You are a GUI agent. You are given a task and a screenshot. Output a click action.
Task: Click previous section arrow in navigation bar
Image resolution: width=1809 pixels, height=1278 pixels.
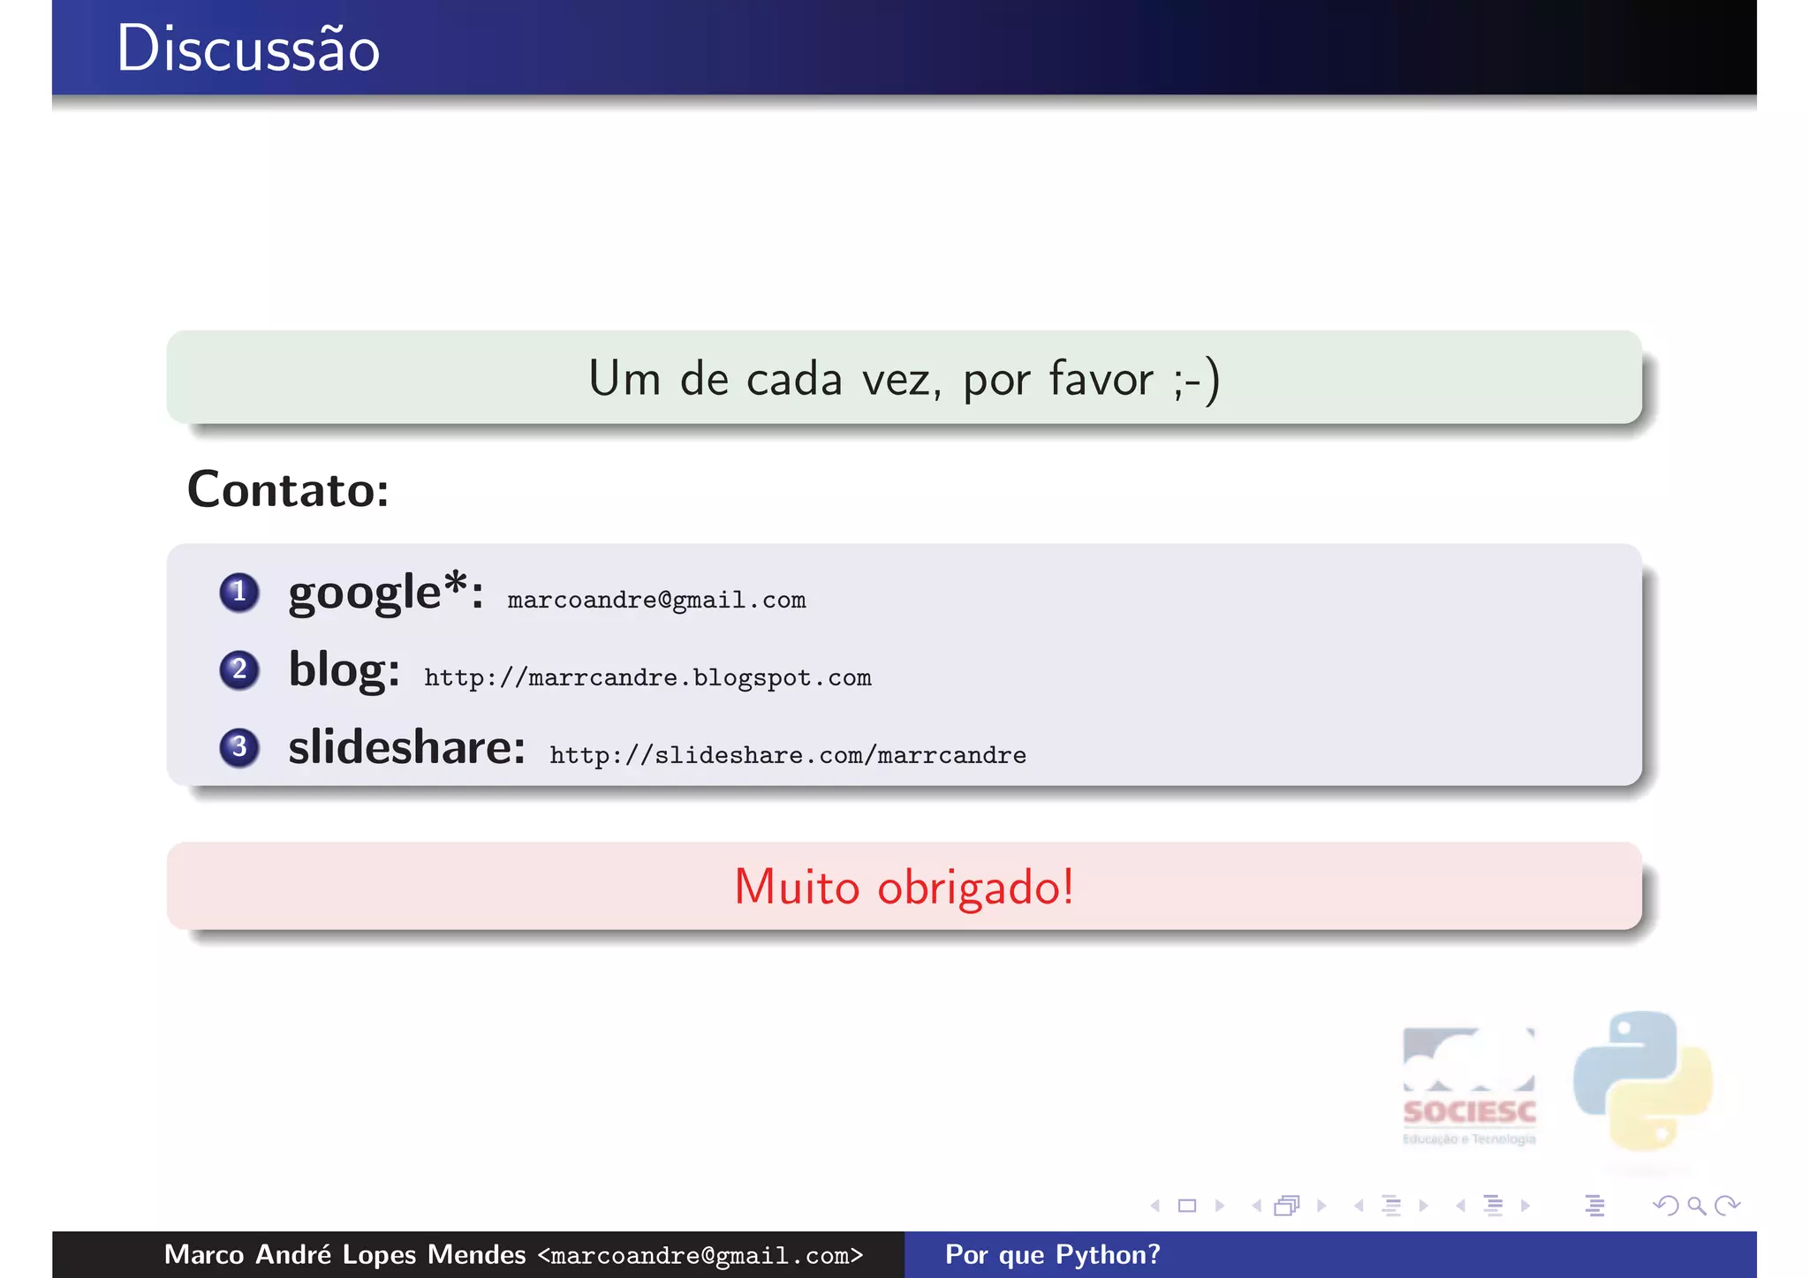pyautogui.click(x=1460, y=1206)
